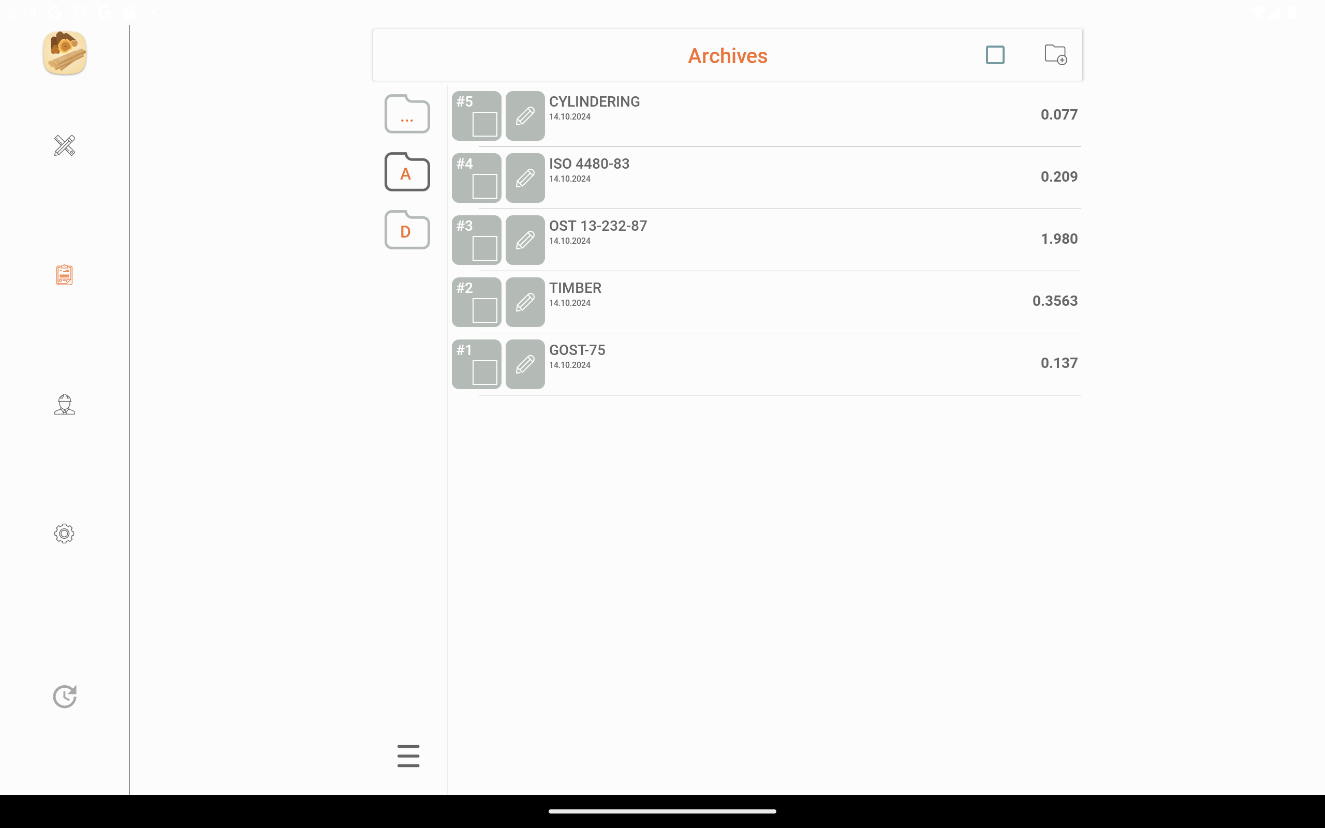Open the history clock icon
Image resolution: width=1325 pixels, height=828 pixels.
(65, 697)
